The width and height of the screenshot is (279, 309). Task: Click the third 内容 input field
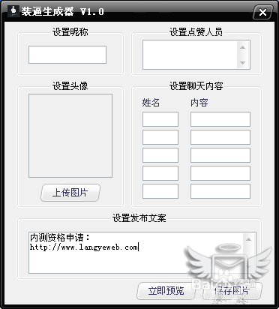click(x=220, y=155)
